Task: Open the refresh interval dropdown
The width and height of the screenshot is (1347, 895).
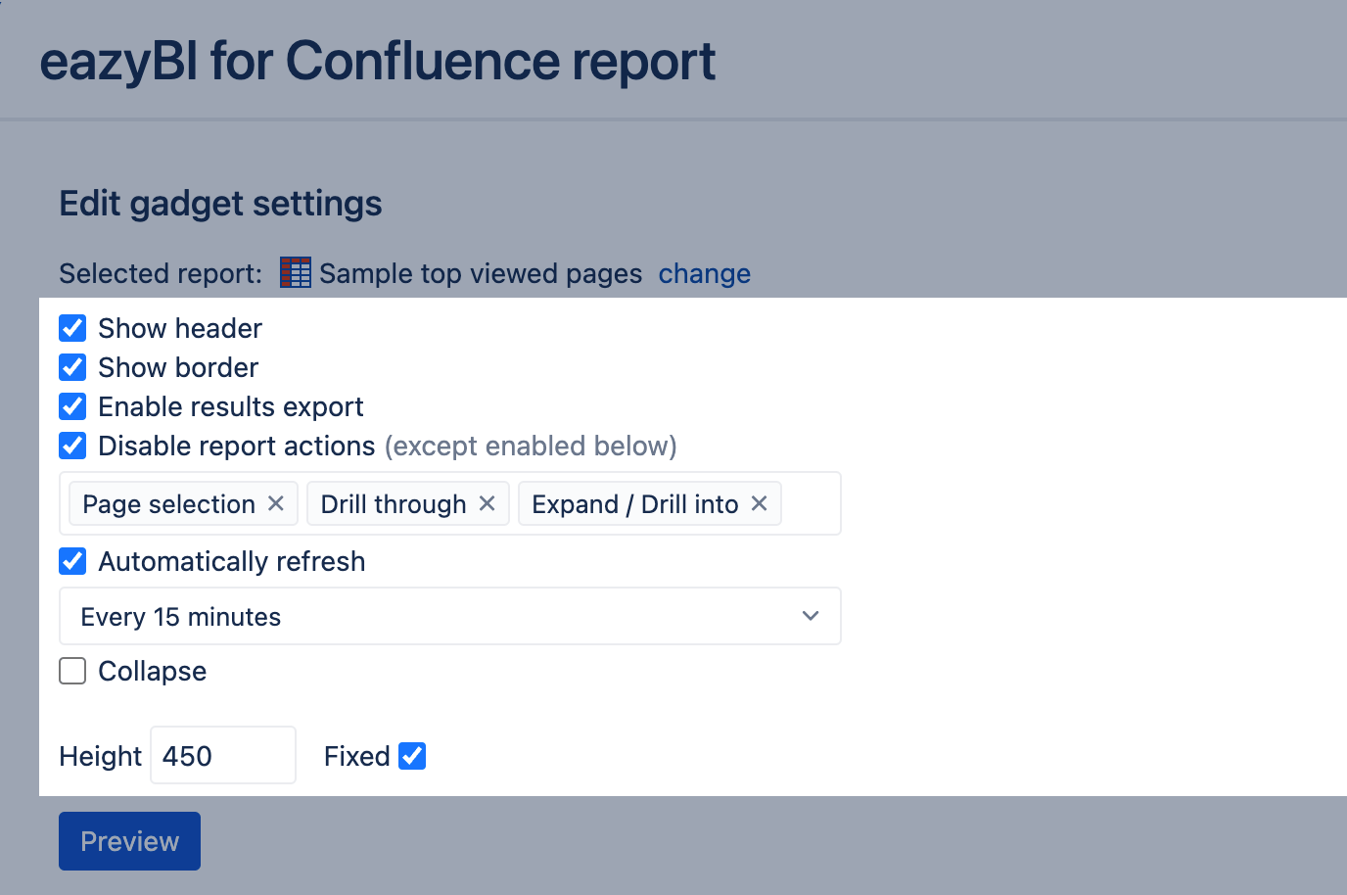Action: coord(449,616)
